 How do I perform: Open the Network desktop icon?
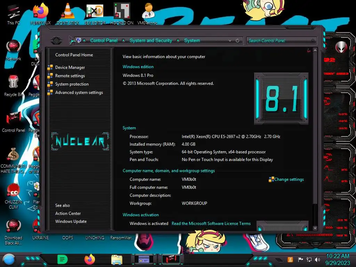tap(14, 50)
